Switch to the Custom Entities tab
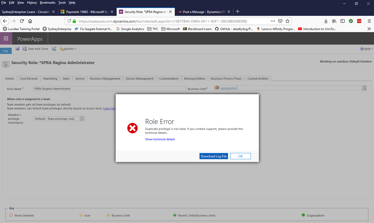Image resolution: width=374 pixels, height=223 pixels. tap(258, 79)
